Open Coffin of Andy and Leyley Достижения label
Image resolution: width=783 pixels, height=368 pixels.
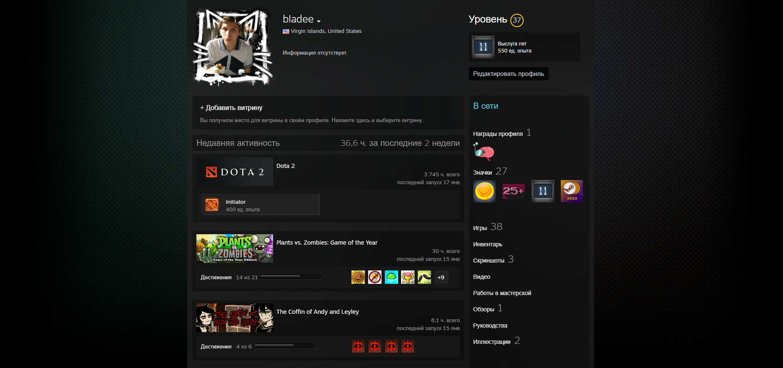tap(216, 347)
